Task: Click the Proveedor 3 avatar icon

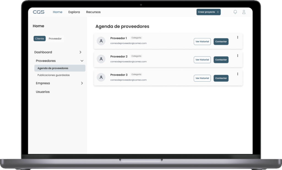Action: coord(101,77)
